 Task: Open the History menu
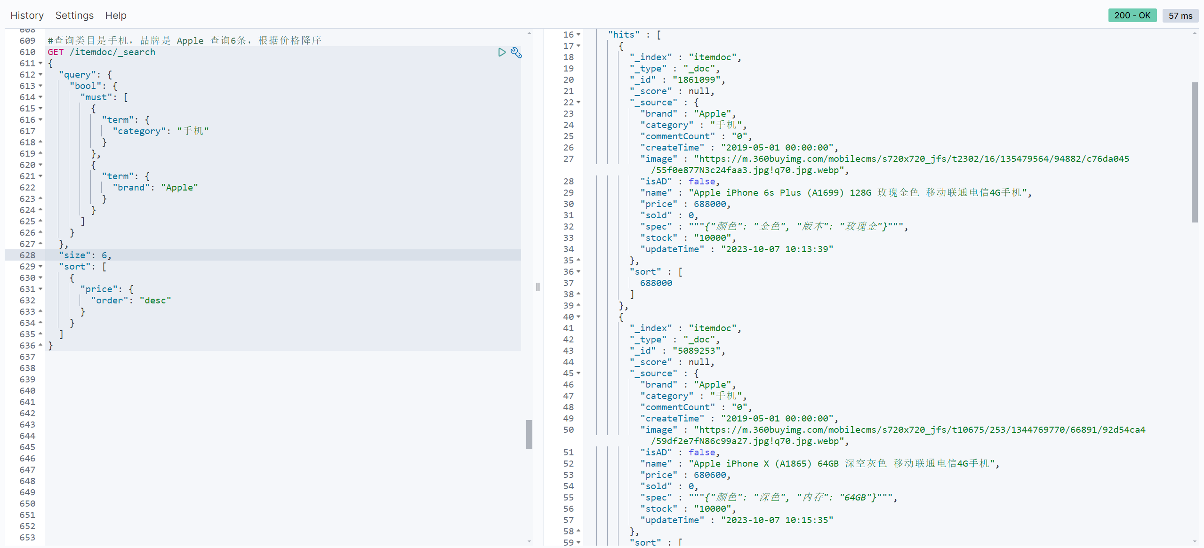tap(27, 16)
